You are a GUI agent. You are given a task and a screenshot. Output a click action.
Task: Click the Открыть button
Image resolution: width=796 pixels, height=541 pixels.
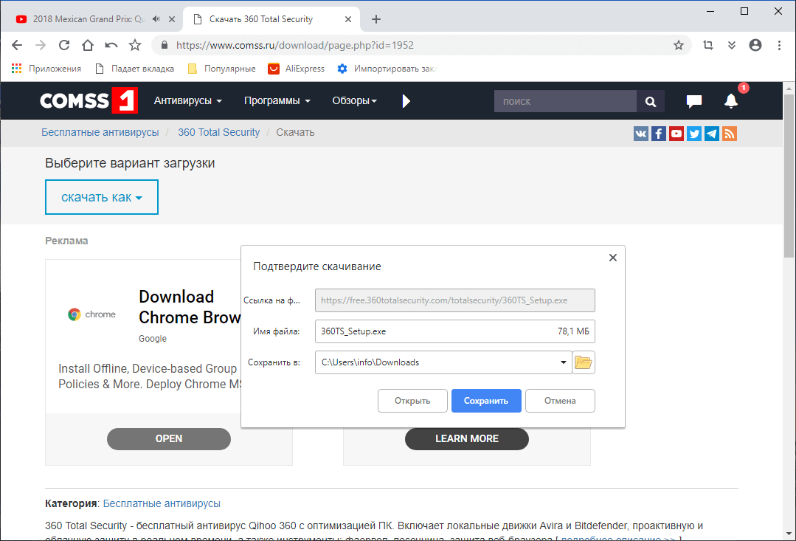[x=412, y=401]
